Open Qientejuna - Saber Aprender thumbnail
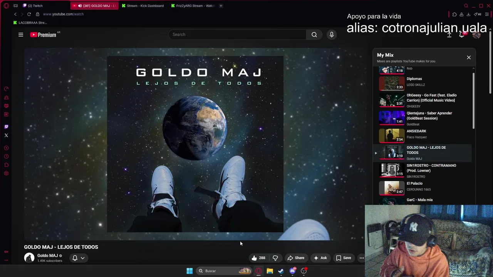 (392, 118)
